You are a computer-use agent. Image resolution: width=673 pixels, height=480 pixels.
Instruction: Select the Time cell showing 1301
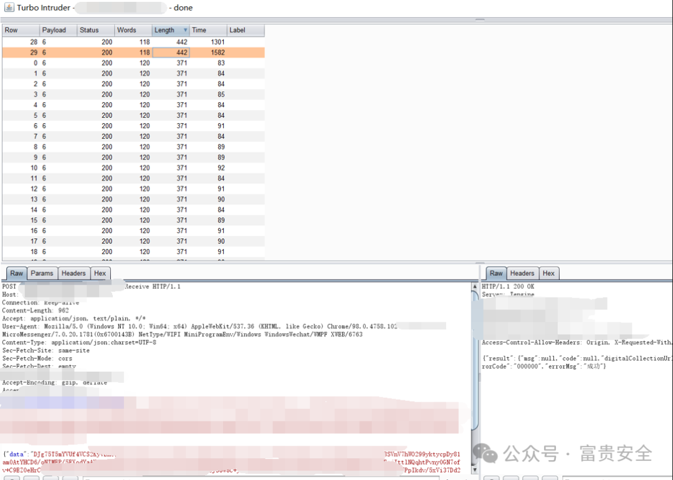[208, 42]
